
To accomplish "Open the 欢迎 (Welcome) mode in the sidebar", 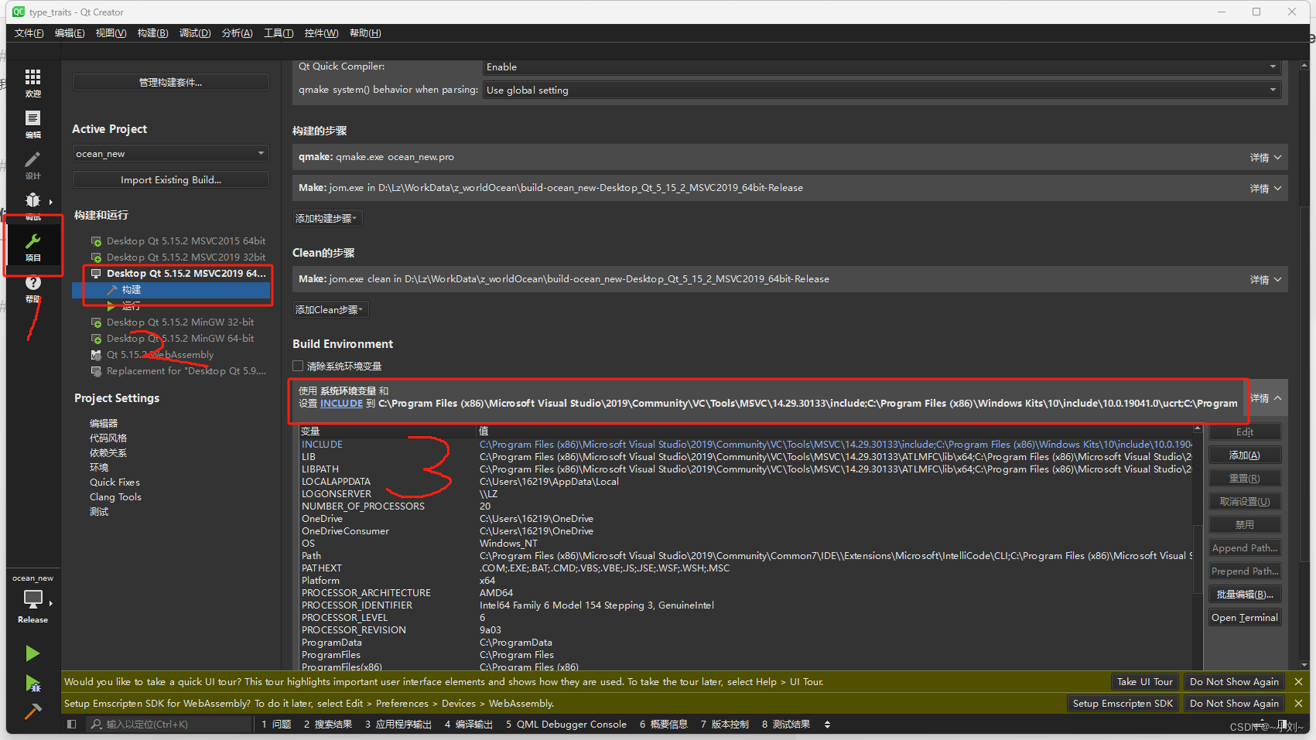I will point(32,81).
